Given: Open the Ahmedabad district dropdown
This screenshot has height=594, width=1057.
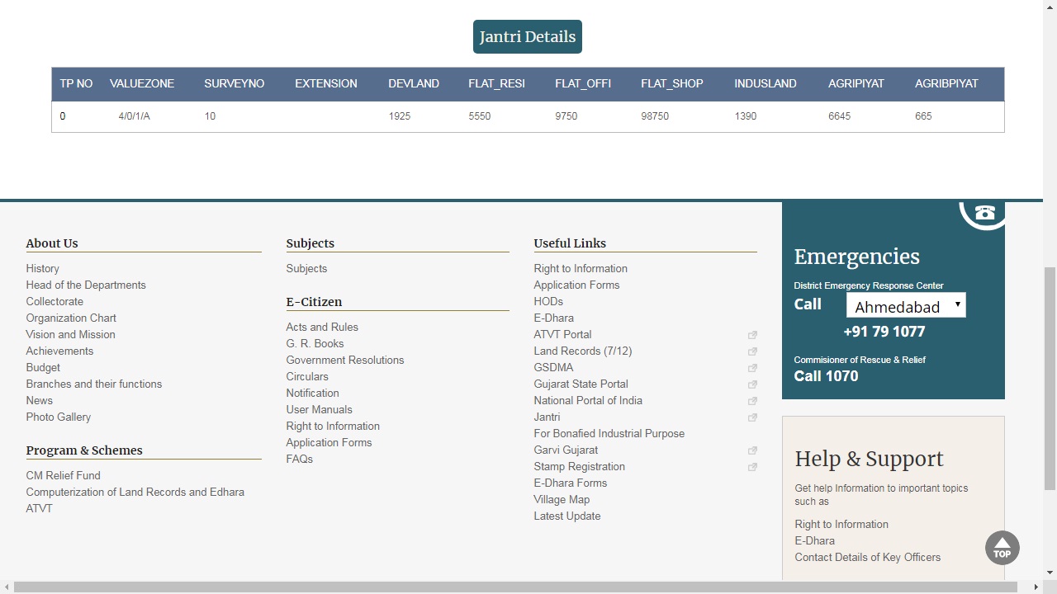Looking at the screenshot, I should coord(906,306).
